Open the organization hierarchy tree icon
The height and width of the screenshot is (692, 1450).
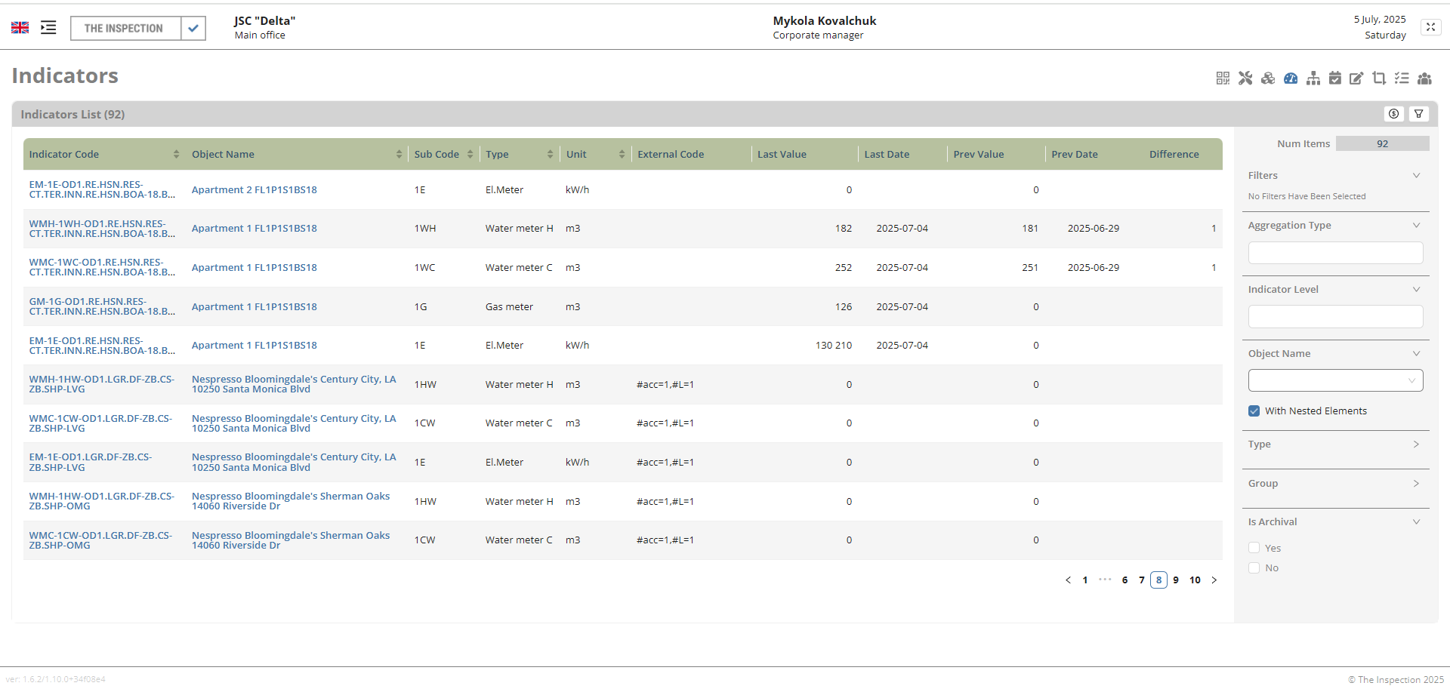point(1313,78)
